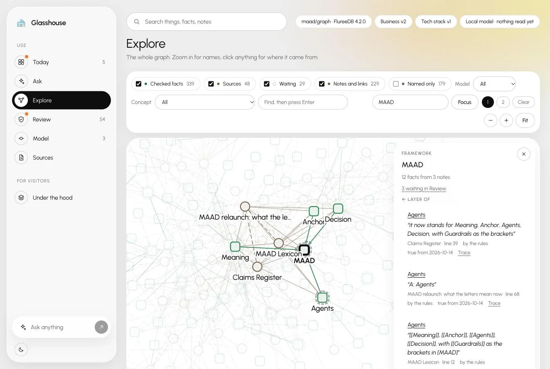Open the Concept dropdown

(x=205, y=102)
